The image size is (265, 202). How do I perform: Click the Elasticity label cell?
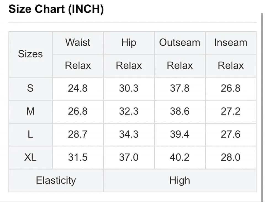[x=56, y=181]
